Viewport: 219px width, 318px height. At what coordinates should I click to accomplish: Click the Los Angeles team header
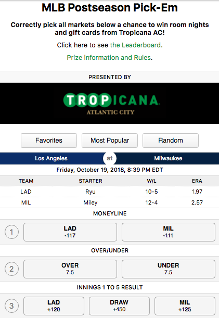coord(51,158)
